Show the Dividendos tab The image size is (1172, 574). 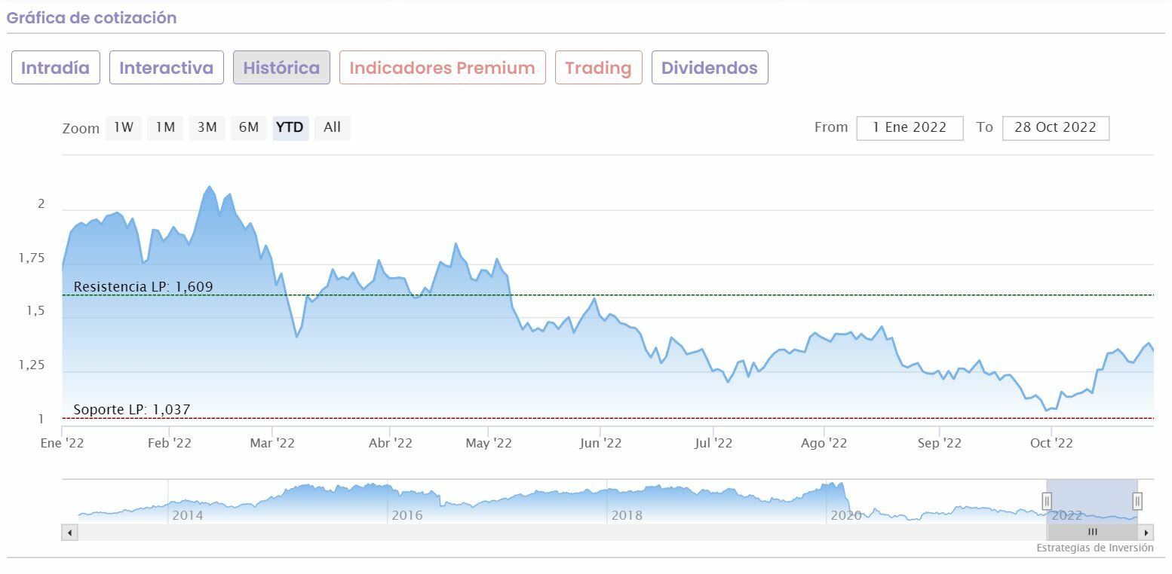(x=709, y=68)
